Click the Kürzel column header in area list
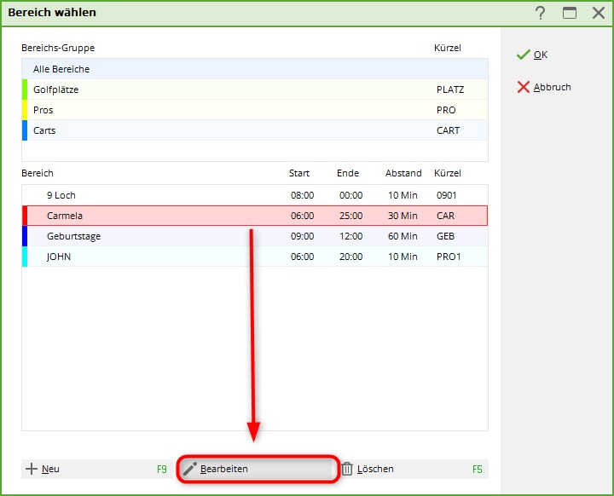The image size is (614, 496). (x=447, y=173)
